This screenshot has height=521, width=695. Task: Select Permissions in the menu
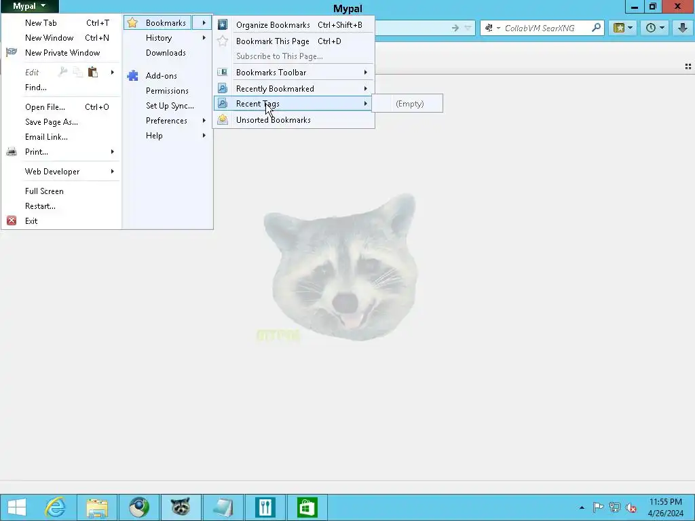point(167,91)
